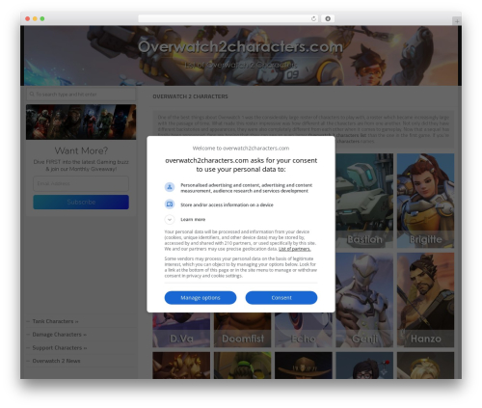The image size is (482, 408).
Task: Click the Email Address input field
Action: coord(81,183)
